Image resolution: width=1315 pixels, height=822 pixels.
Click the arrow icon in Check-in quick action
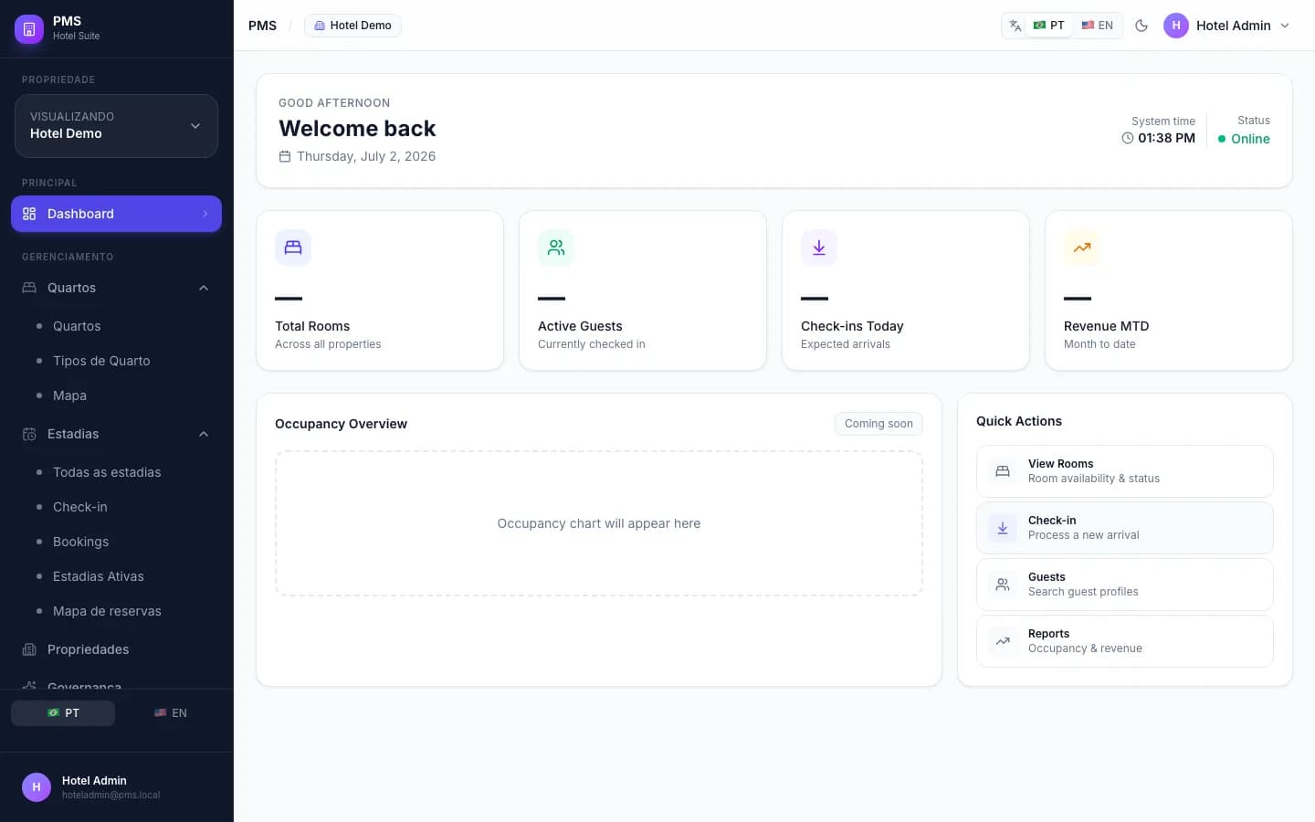[x=1003, y=528]
